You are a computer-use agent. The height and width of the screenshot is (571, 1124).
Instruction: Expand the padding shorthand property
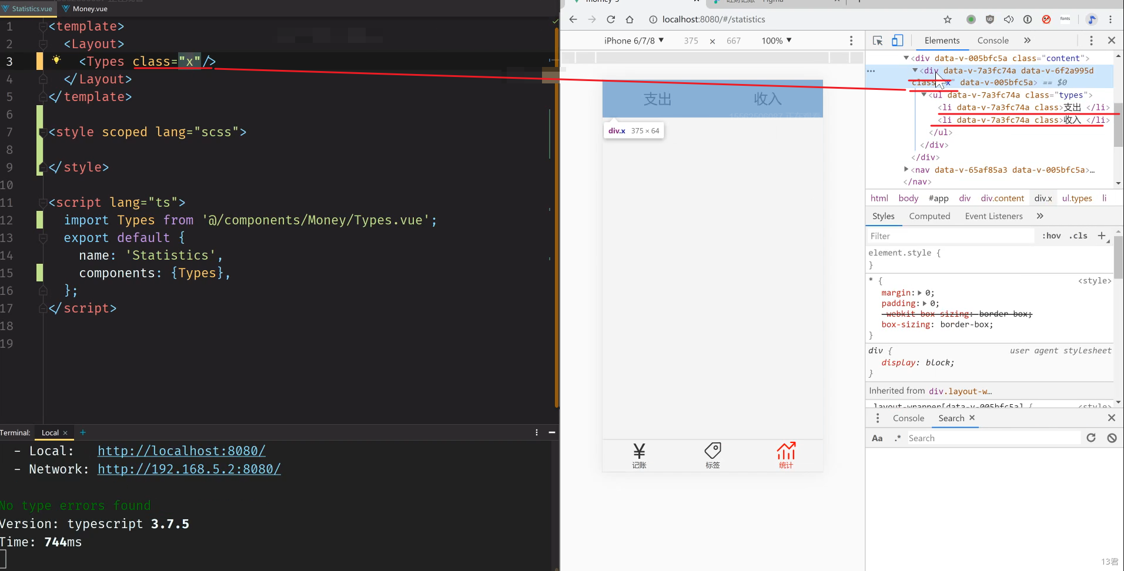coord(925,303)
